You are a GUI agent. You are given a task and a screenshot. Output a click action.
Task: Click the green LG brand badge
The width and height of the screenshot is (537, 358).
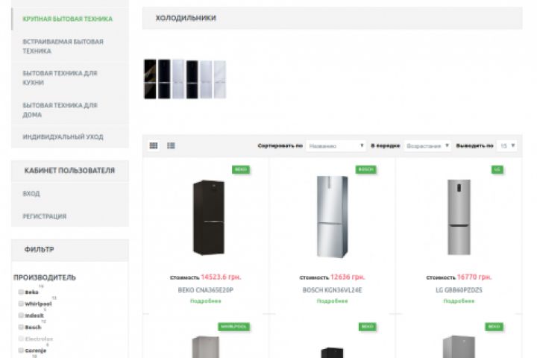[497, 169]
